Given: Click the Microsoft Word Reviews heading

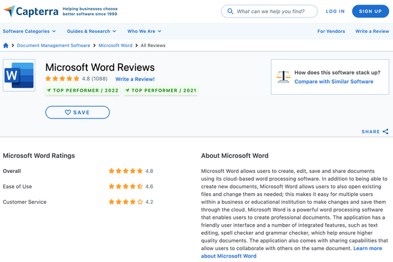Looking at the screenshot, I should (100, 67).
